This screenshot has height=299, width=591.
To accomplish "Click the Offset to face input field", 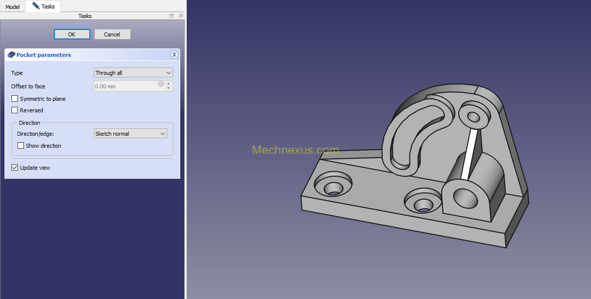I will 126,86.
